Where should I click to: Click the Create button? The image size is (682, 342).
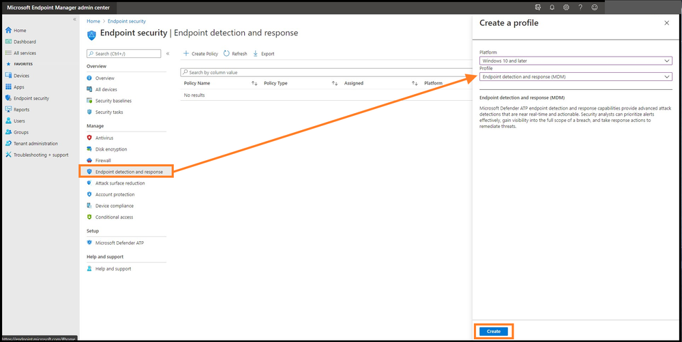[x=494, y=331]
